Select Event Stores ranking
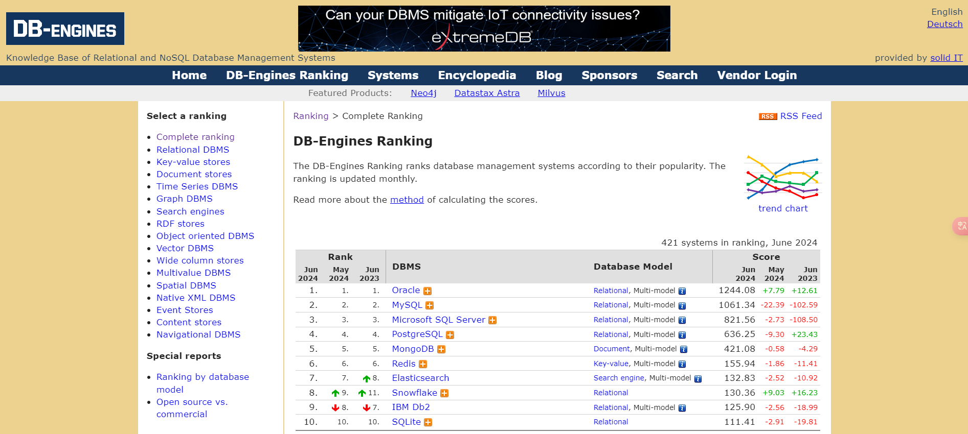 click(x=185, y=310)
